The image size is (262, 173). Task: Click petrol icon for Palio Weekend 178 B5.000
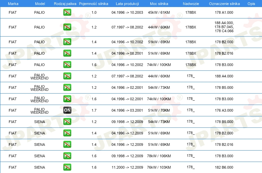[67, 88]
